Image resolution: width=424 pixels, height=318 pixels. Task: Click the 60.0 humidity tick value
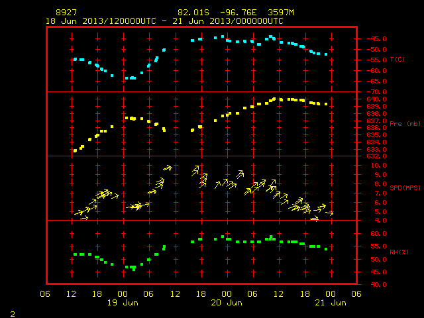pyautogui.click(x=378, y=234)
